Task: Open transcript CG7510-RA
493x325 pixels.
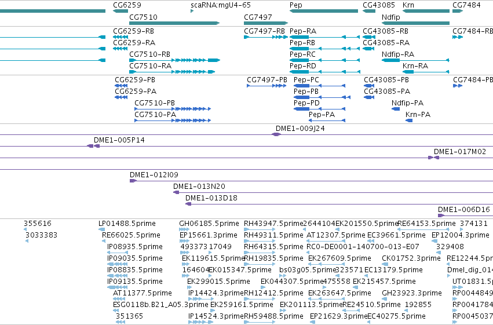Action: [x=172, y=72]
